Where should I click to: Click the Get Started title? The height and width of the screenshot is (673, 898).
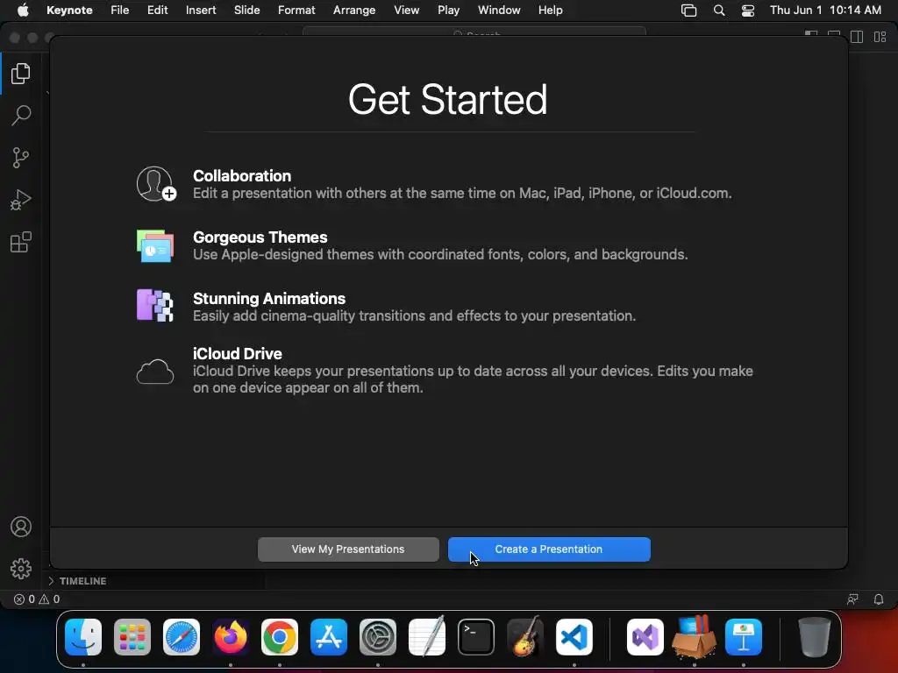click(x=448, y=100)
